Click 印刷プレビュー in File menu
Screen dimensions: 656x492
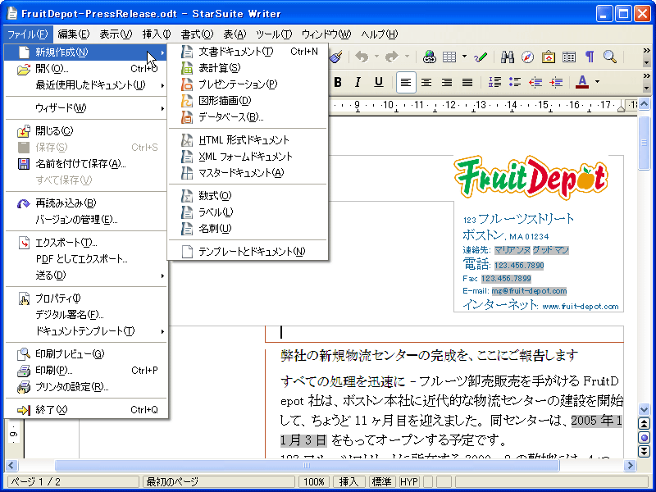(x=86, y=354)
